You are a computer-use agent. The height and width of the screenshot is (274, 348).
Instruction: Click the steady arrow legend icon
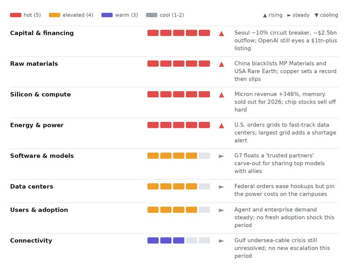coord(289,15)
